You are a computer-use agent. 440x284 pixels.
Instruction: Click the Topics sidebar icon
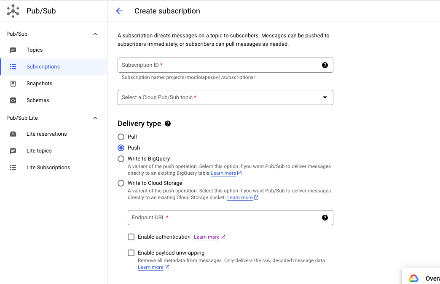(x=13, y=50)
